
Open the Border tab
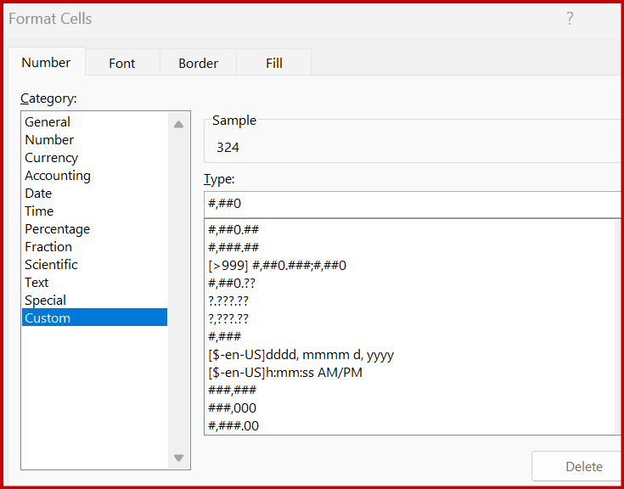[x=198, y=64]
